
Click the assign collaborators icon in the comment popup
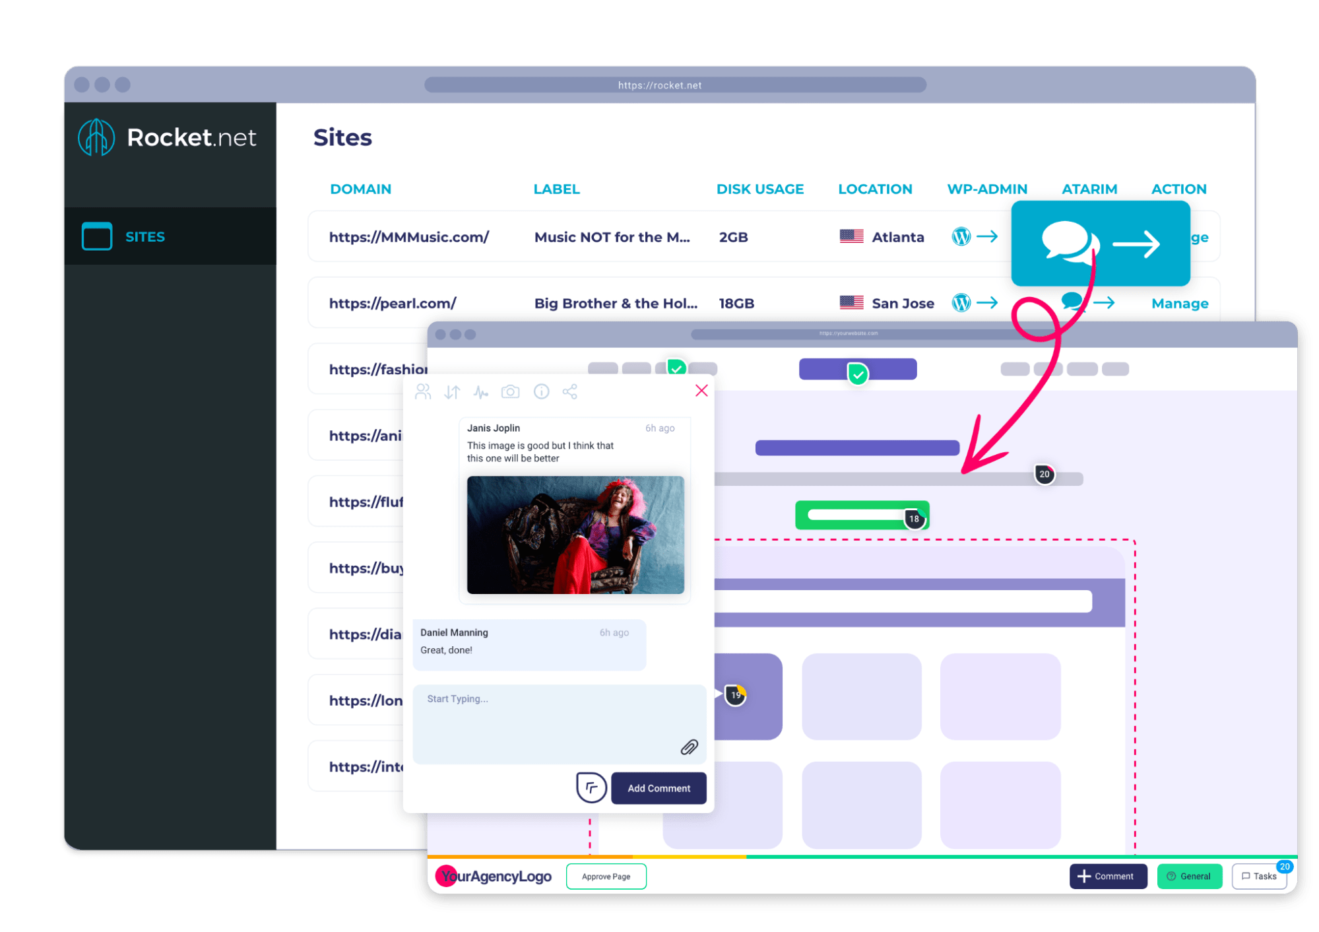pos(423,391)
